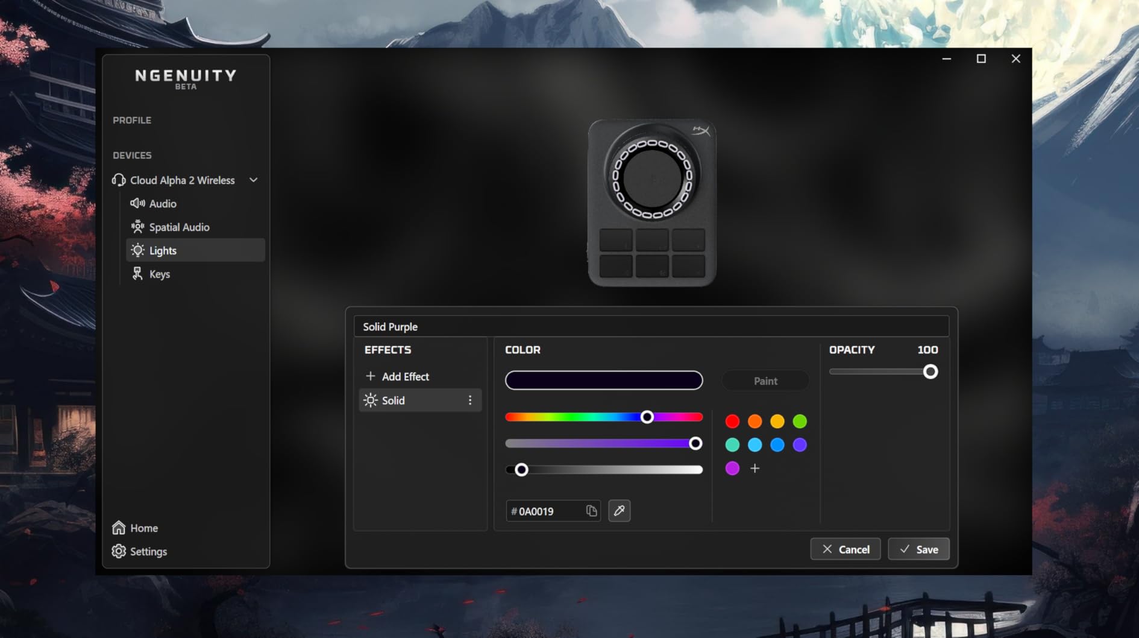Click the sun icon next to Lights
The width and height of the screenshot is (1139, 638).
coord(138,250)
